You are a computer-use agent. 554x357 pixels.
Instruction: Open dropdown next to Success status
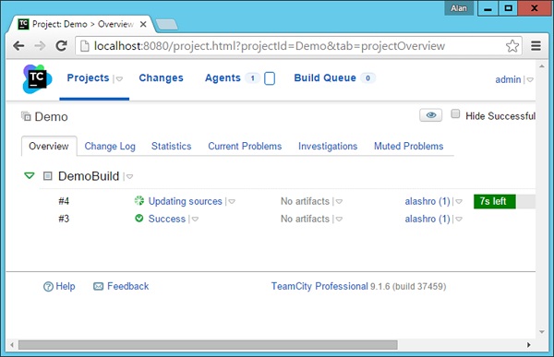pos(195,220)
